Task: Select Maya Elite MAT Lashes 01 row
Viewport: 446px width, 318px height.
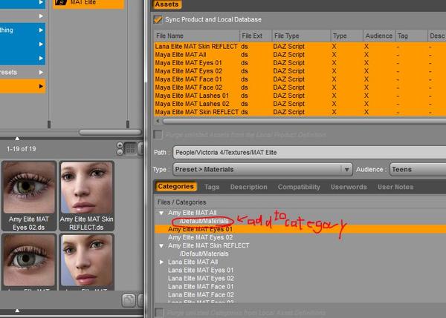Action: 300,96
